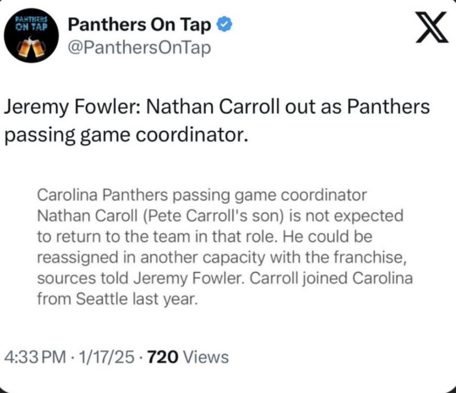View the 720 Views count

coord(188,357)
